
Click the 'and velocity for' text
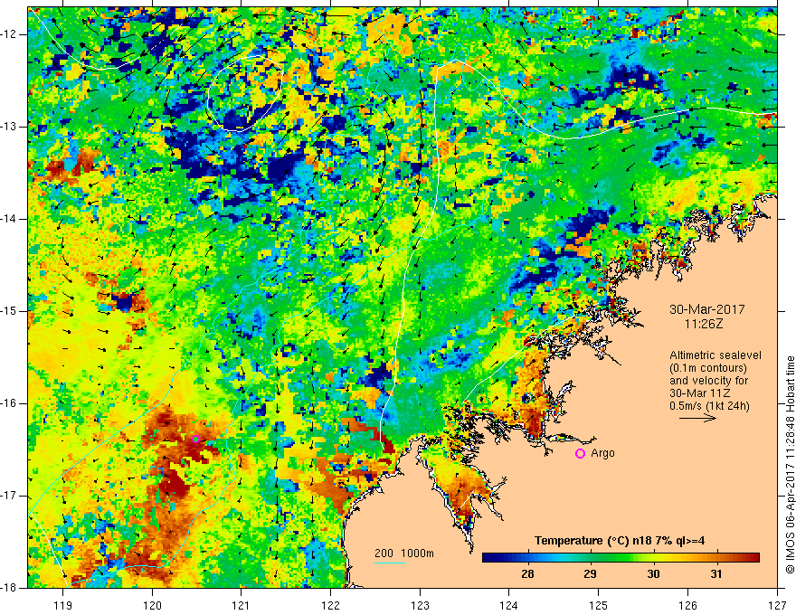708,381
